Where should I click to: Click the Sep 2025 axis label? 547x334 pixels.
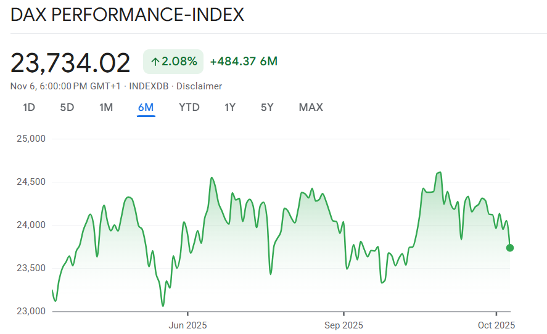click(x=343, y=325)
